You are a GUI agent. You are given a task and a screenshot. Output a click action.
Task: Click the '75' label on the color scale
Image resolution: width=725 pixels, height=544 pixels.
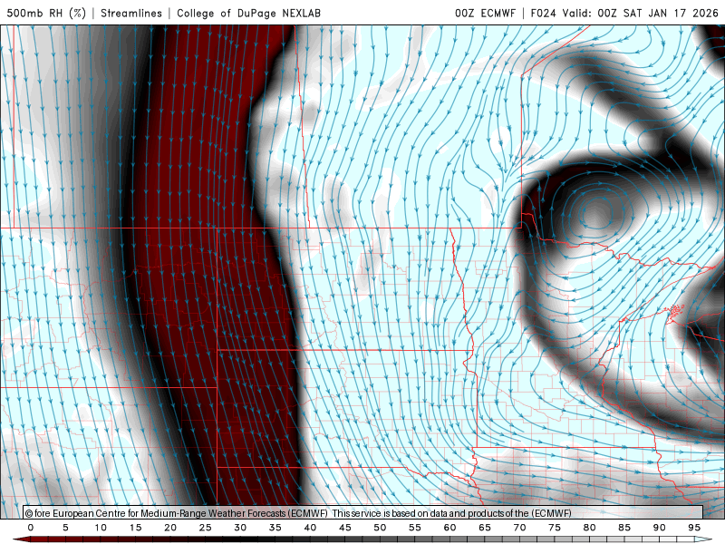pyautogui.click(x=555, y=528)
